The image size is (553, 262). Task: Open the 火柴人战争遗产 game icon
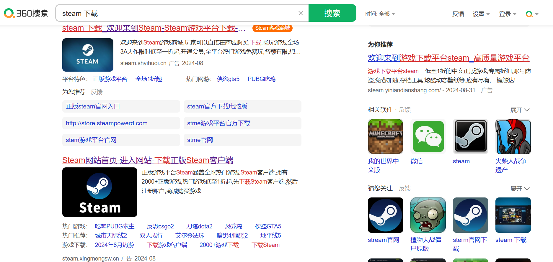click(513, 136)
